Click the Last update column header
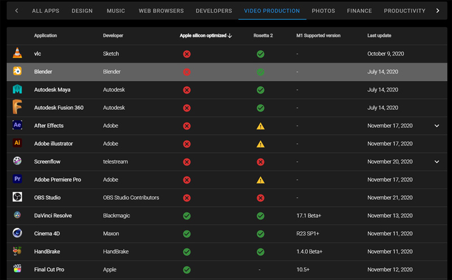 click(x=379, y=36)
